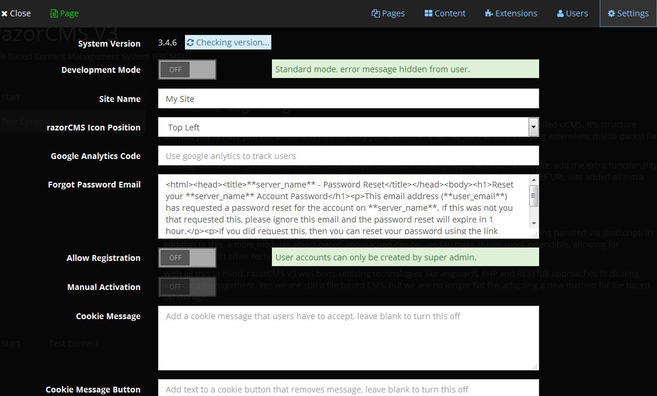
Task: Click the Users person icon
Action: (x=560, y=13)
